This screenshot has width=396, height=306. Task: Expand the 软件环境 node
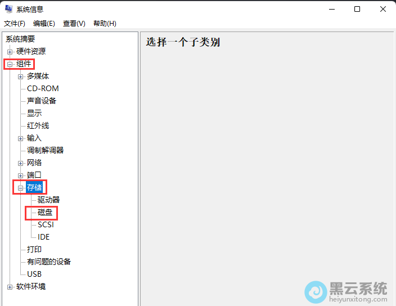coord(10,287)
